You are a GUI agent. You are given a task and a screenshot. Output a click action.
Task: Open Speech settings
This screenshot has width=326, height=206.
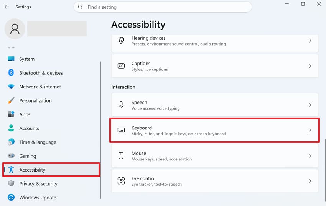pos(215,105)
